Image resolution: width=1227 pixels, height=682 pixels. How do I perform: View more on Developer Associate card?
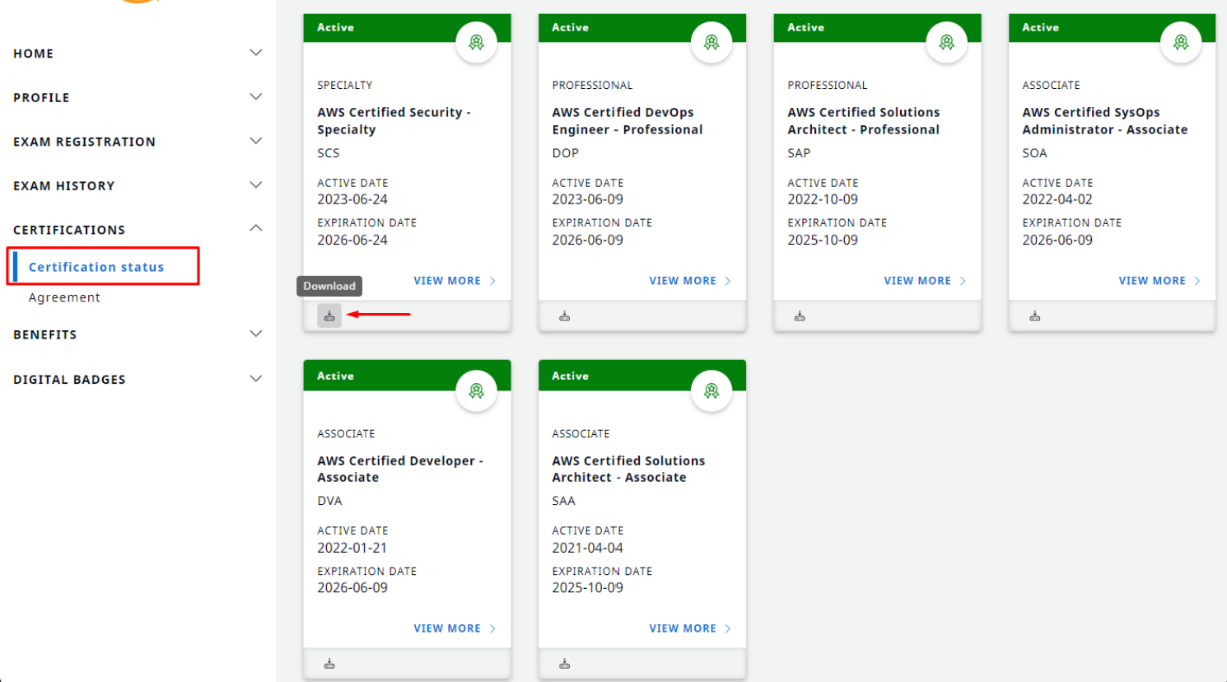click(x=455, y=628)
